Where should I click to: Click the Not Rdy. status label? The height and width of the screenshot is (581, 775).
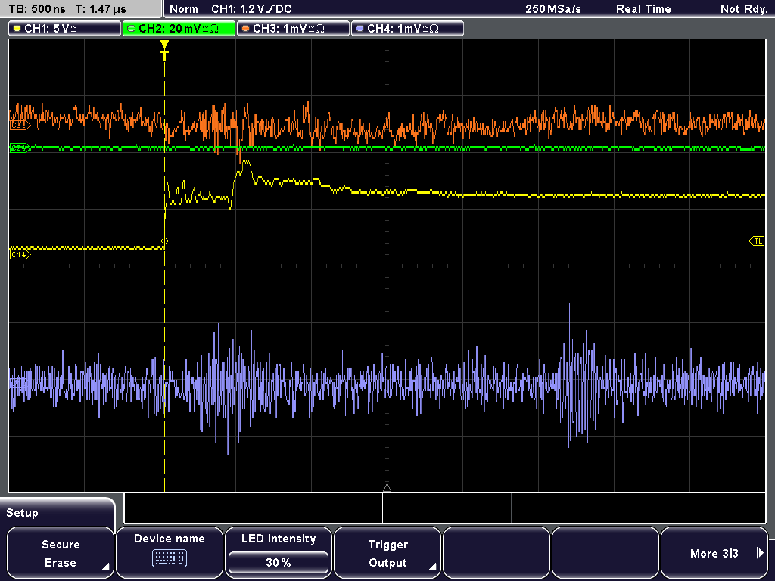tap(743, 9)
